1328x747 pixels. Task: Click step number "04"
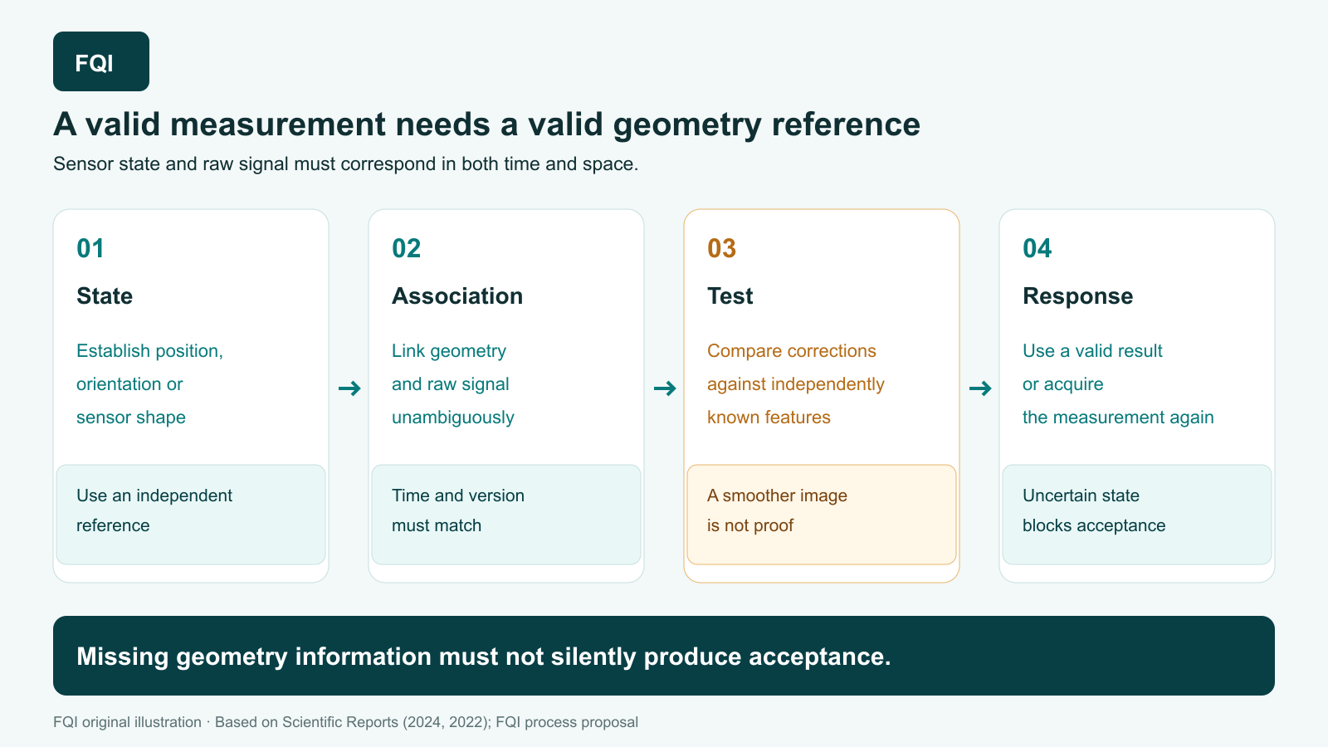click(x=1037, y=248)
